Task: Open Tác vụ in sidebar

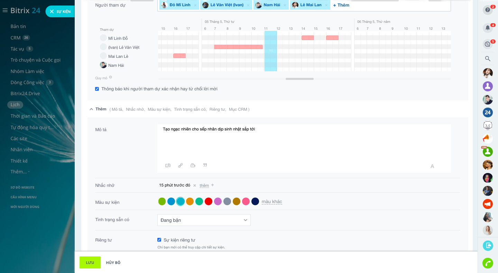Action: 17,49
